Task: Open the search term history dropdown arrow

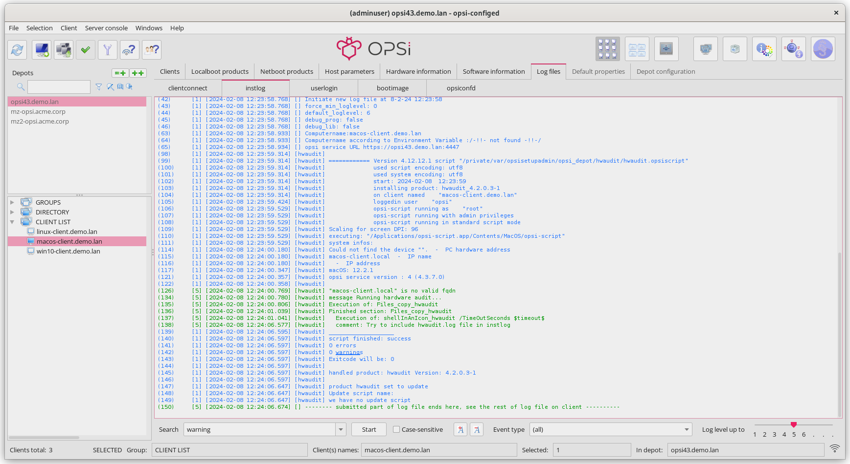Action: (x=341, y=429)
